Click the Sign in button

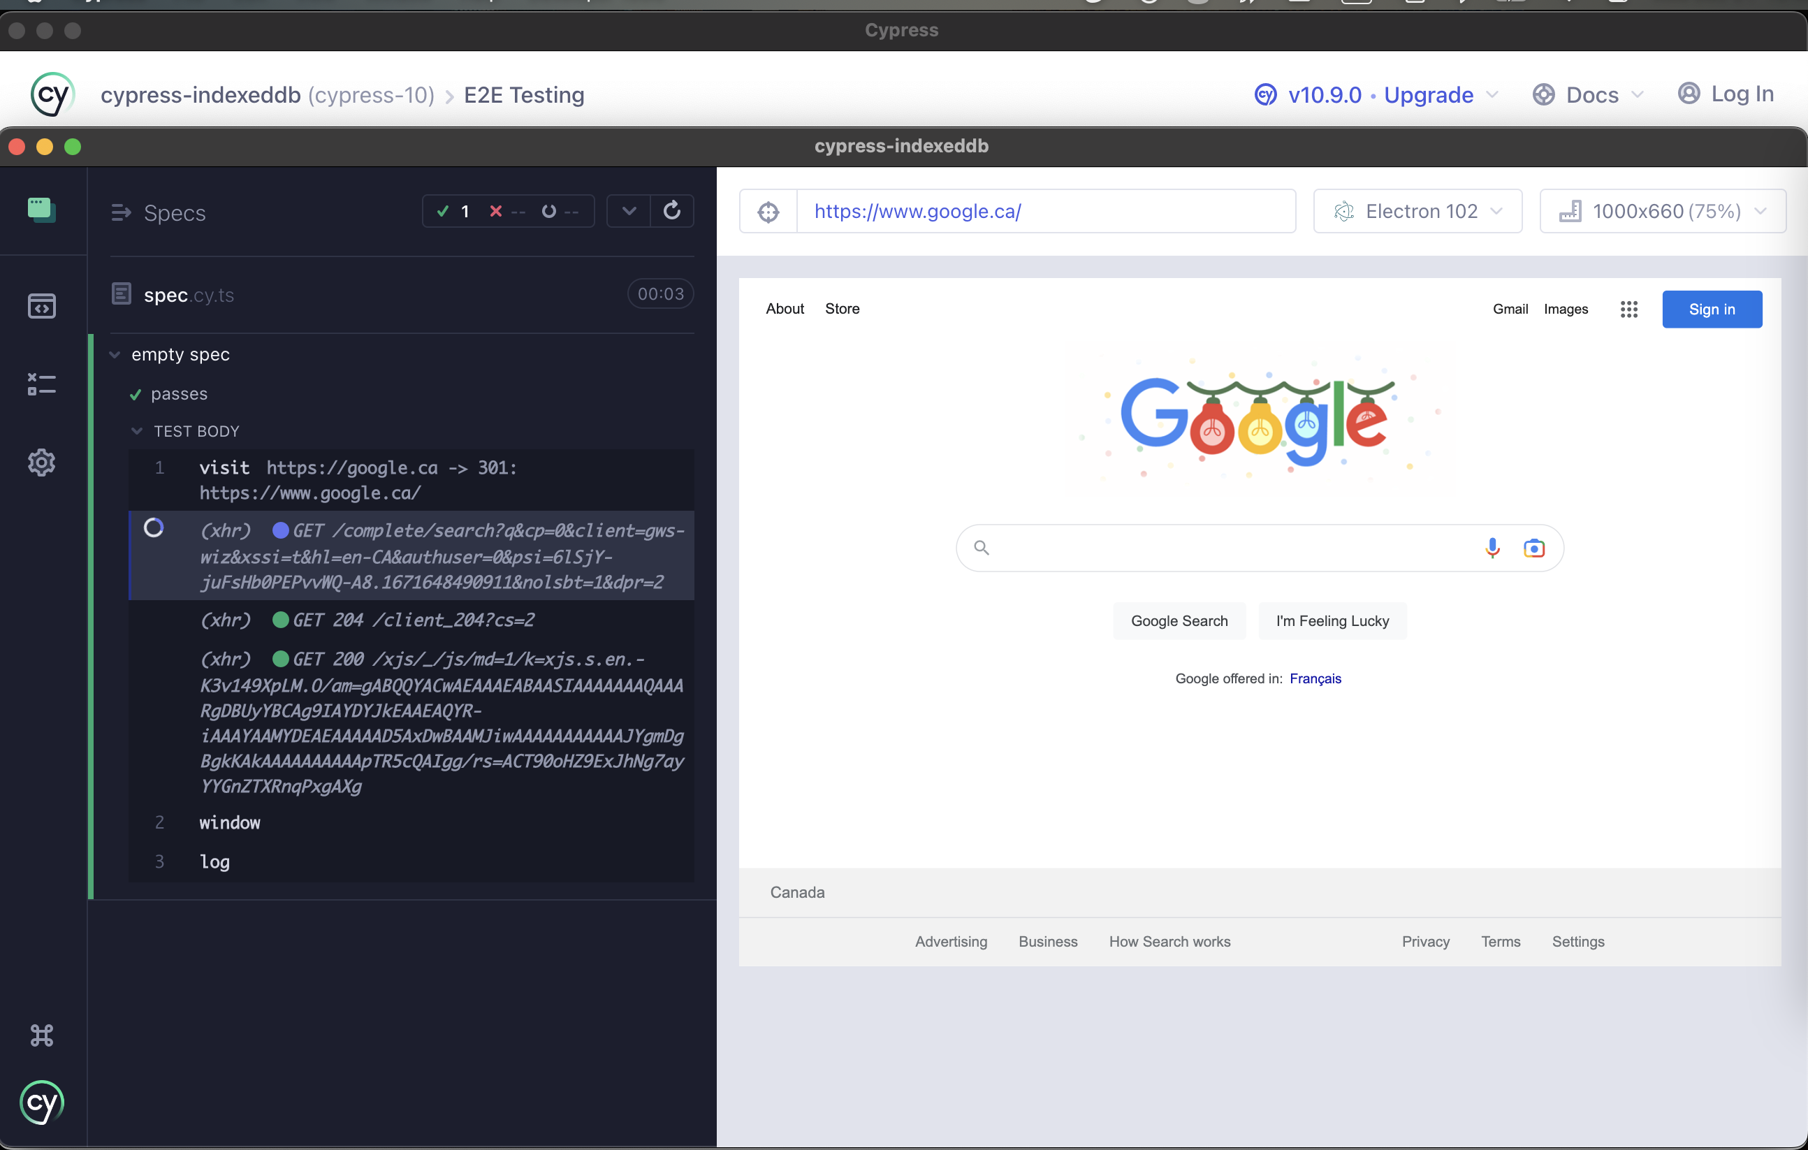pos(1712,309)
